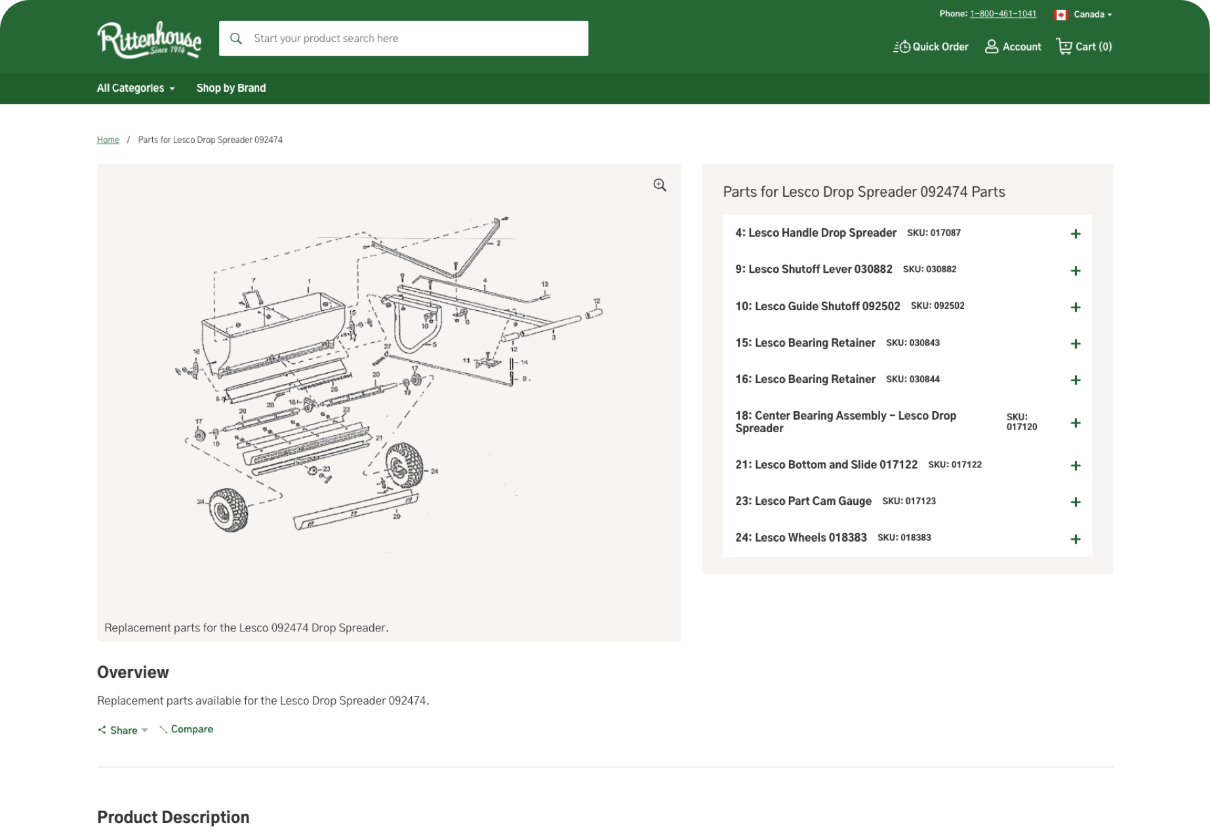Expand the Lesco Shutoff Lever 030882 entry
The width and height of the screenshot is (1210, 840).
(x=1076, y=270)
